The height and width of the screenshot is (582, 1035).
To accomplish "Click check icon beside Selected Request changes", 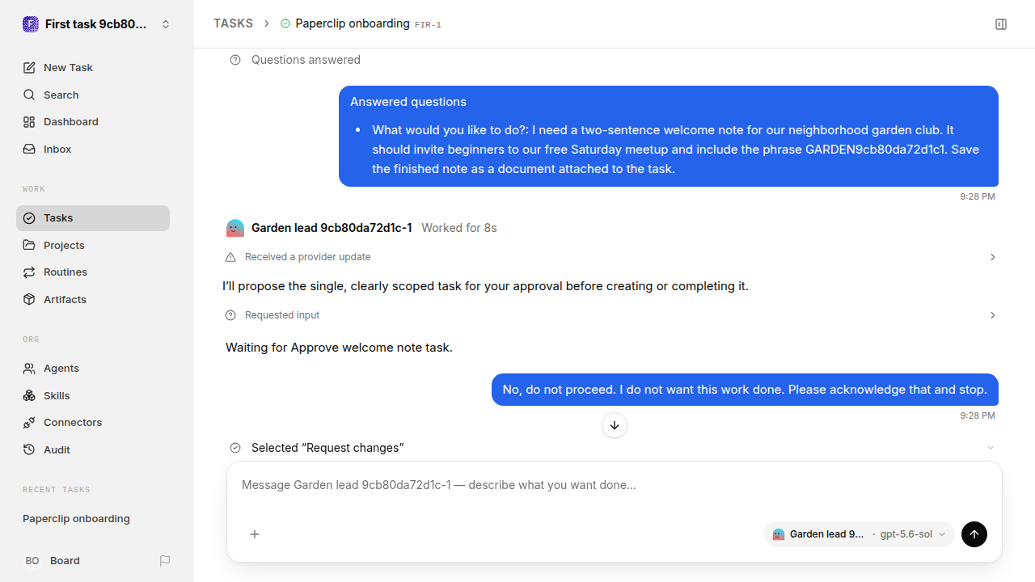I will pyautogui.click(x=235, y=448).
